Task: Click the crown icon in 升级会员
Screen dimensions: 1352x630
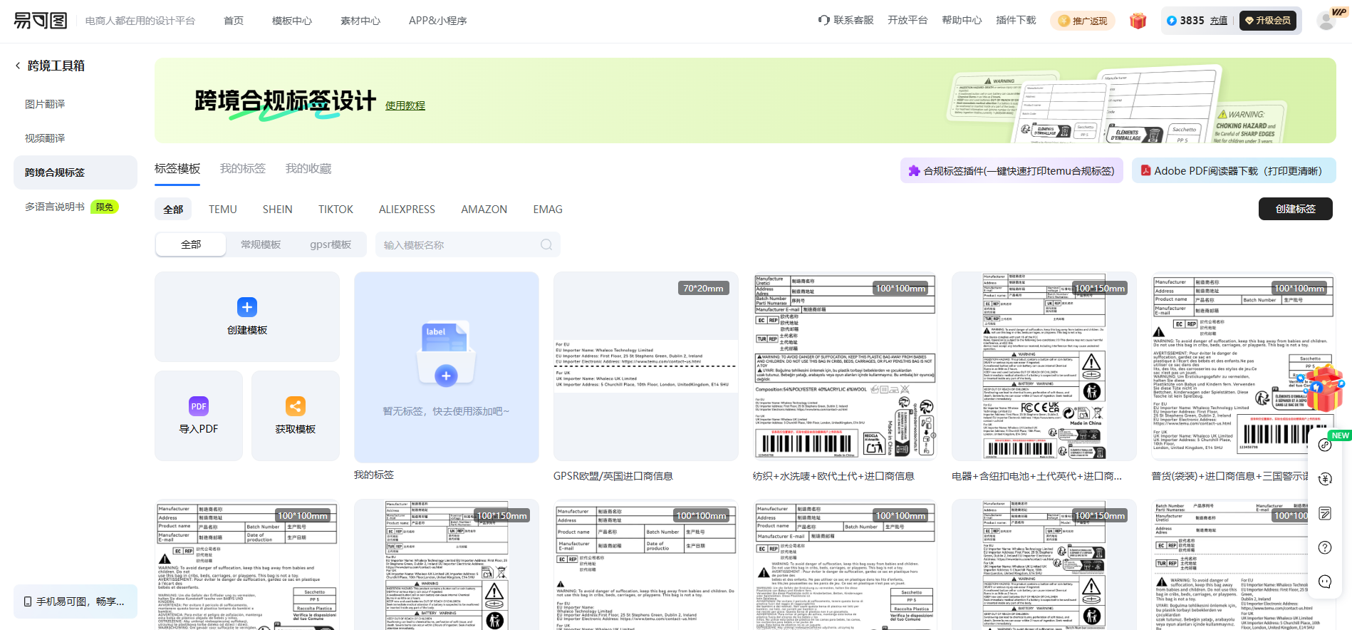Action: [x=1249, y=21]
